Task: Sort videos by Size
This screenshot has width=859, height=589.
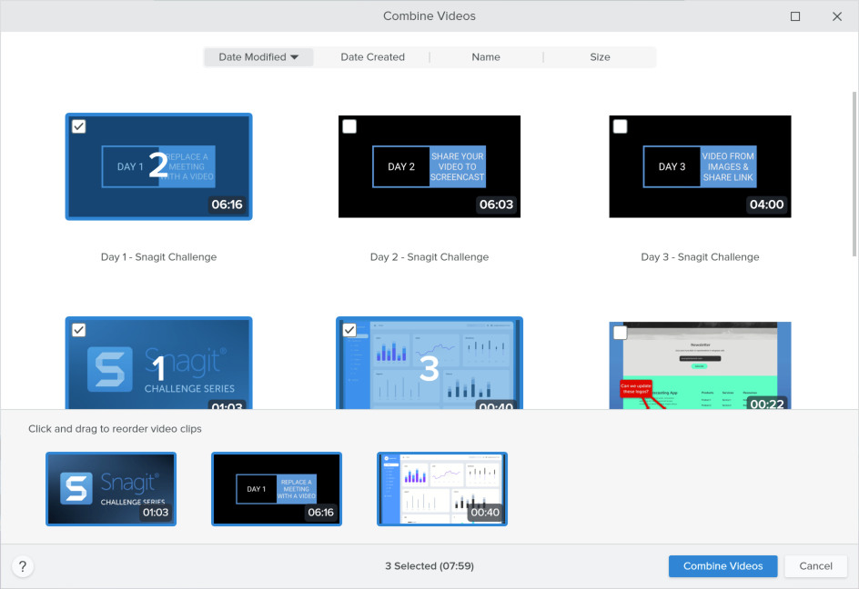Action: (x=600, y=57)
